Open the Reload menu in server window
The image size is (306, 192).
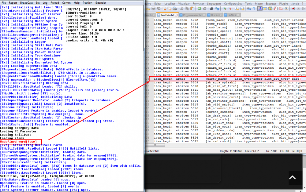55,2
